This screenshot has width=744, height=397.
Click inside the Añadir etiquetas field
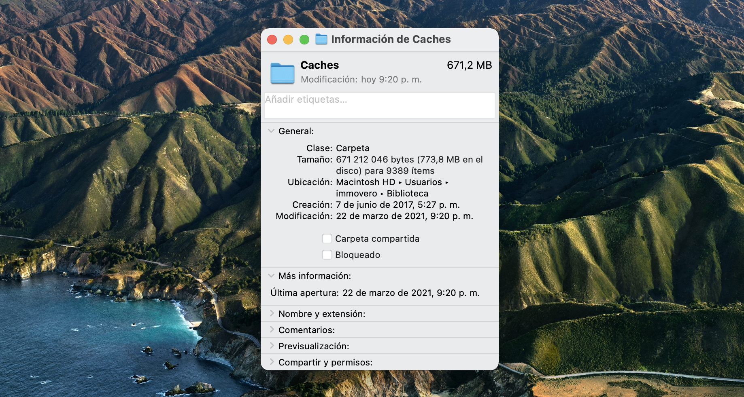point(379,105)
